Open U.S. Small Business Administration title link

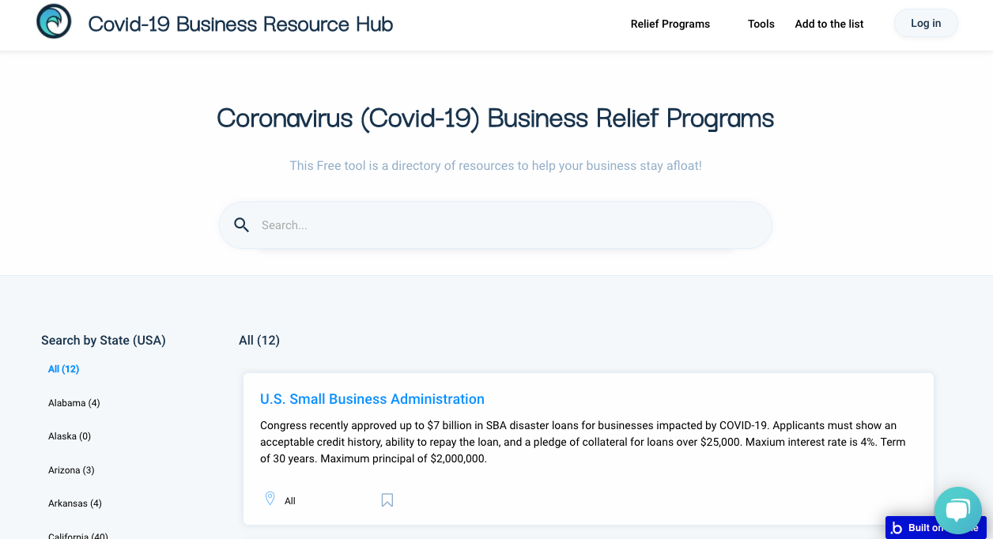372,399
